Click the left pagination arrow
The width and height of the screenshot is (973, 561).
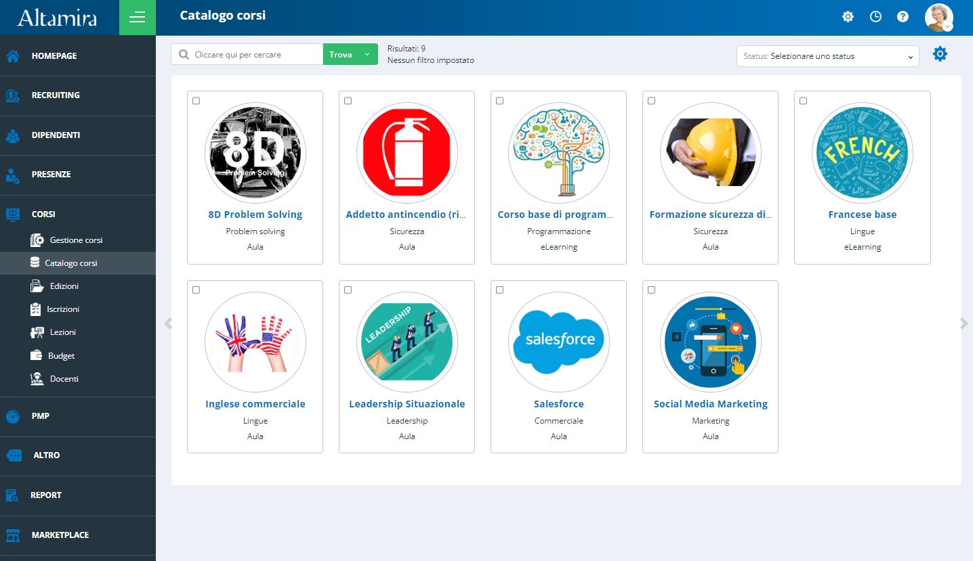168,324
